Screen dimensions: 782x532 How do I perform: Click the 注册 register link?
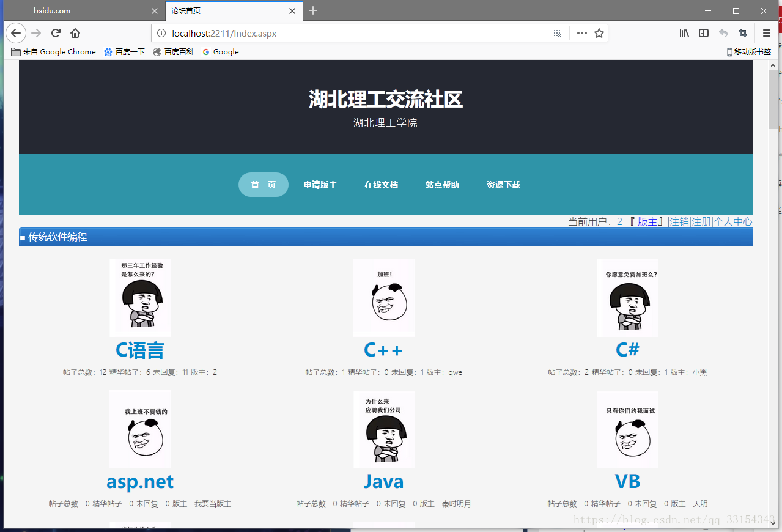[x=701, y=222]
